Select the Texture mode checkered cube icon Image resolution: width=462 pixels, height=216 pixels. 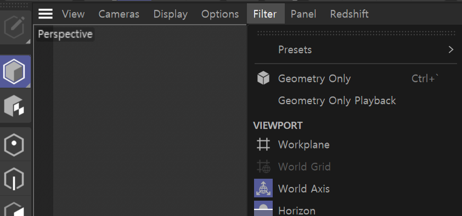(14, 106)
